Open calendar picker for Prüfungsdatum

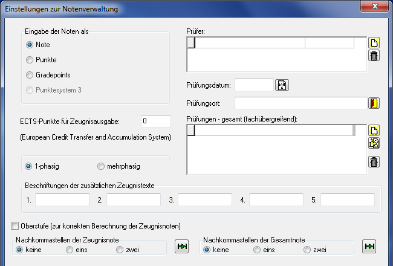282,85
